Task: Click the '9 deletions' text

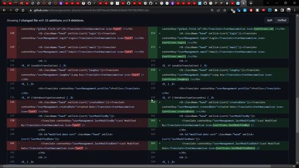Action: [x=76, y=21]
